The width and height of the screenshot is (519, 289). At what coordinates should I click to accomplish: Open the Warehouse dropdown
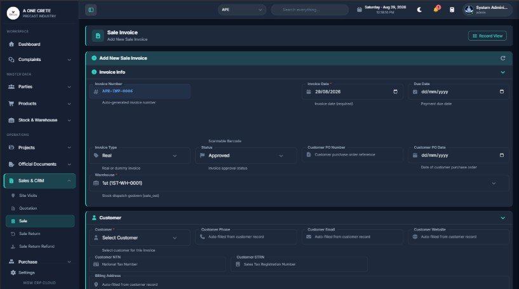[x=299, y=183]
